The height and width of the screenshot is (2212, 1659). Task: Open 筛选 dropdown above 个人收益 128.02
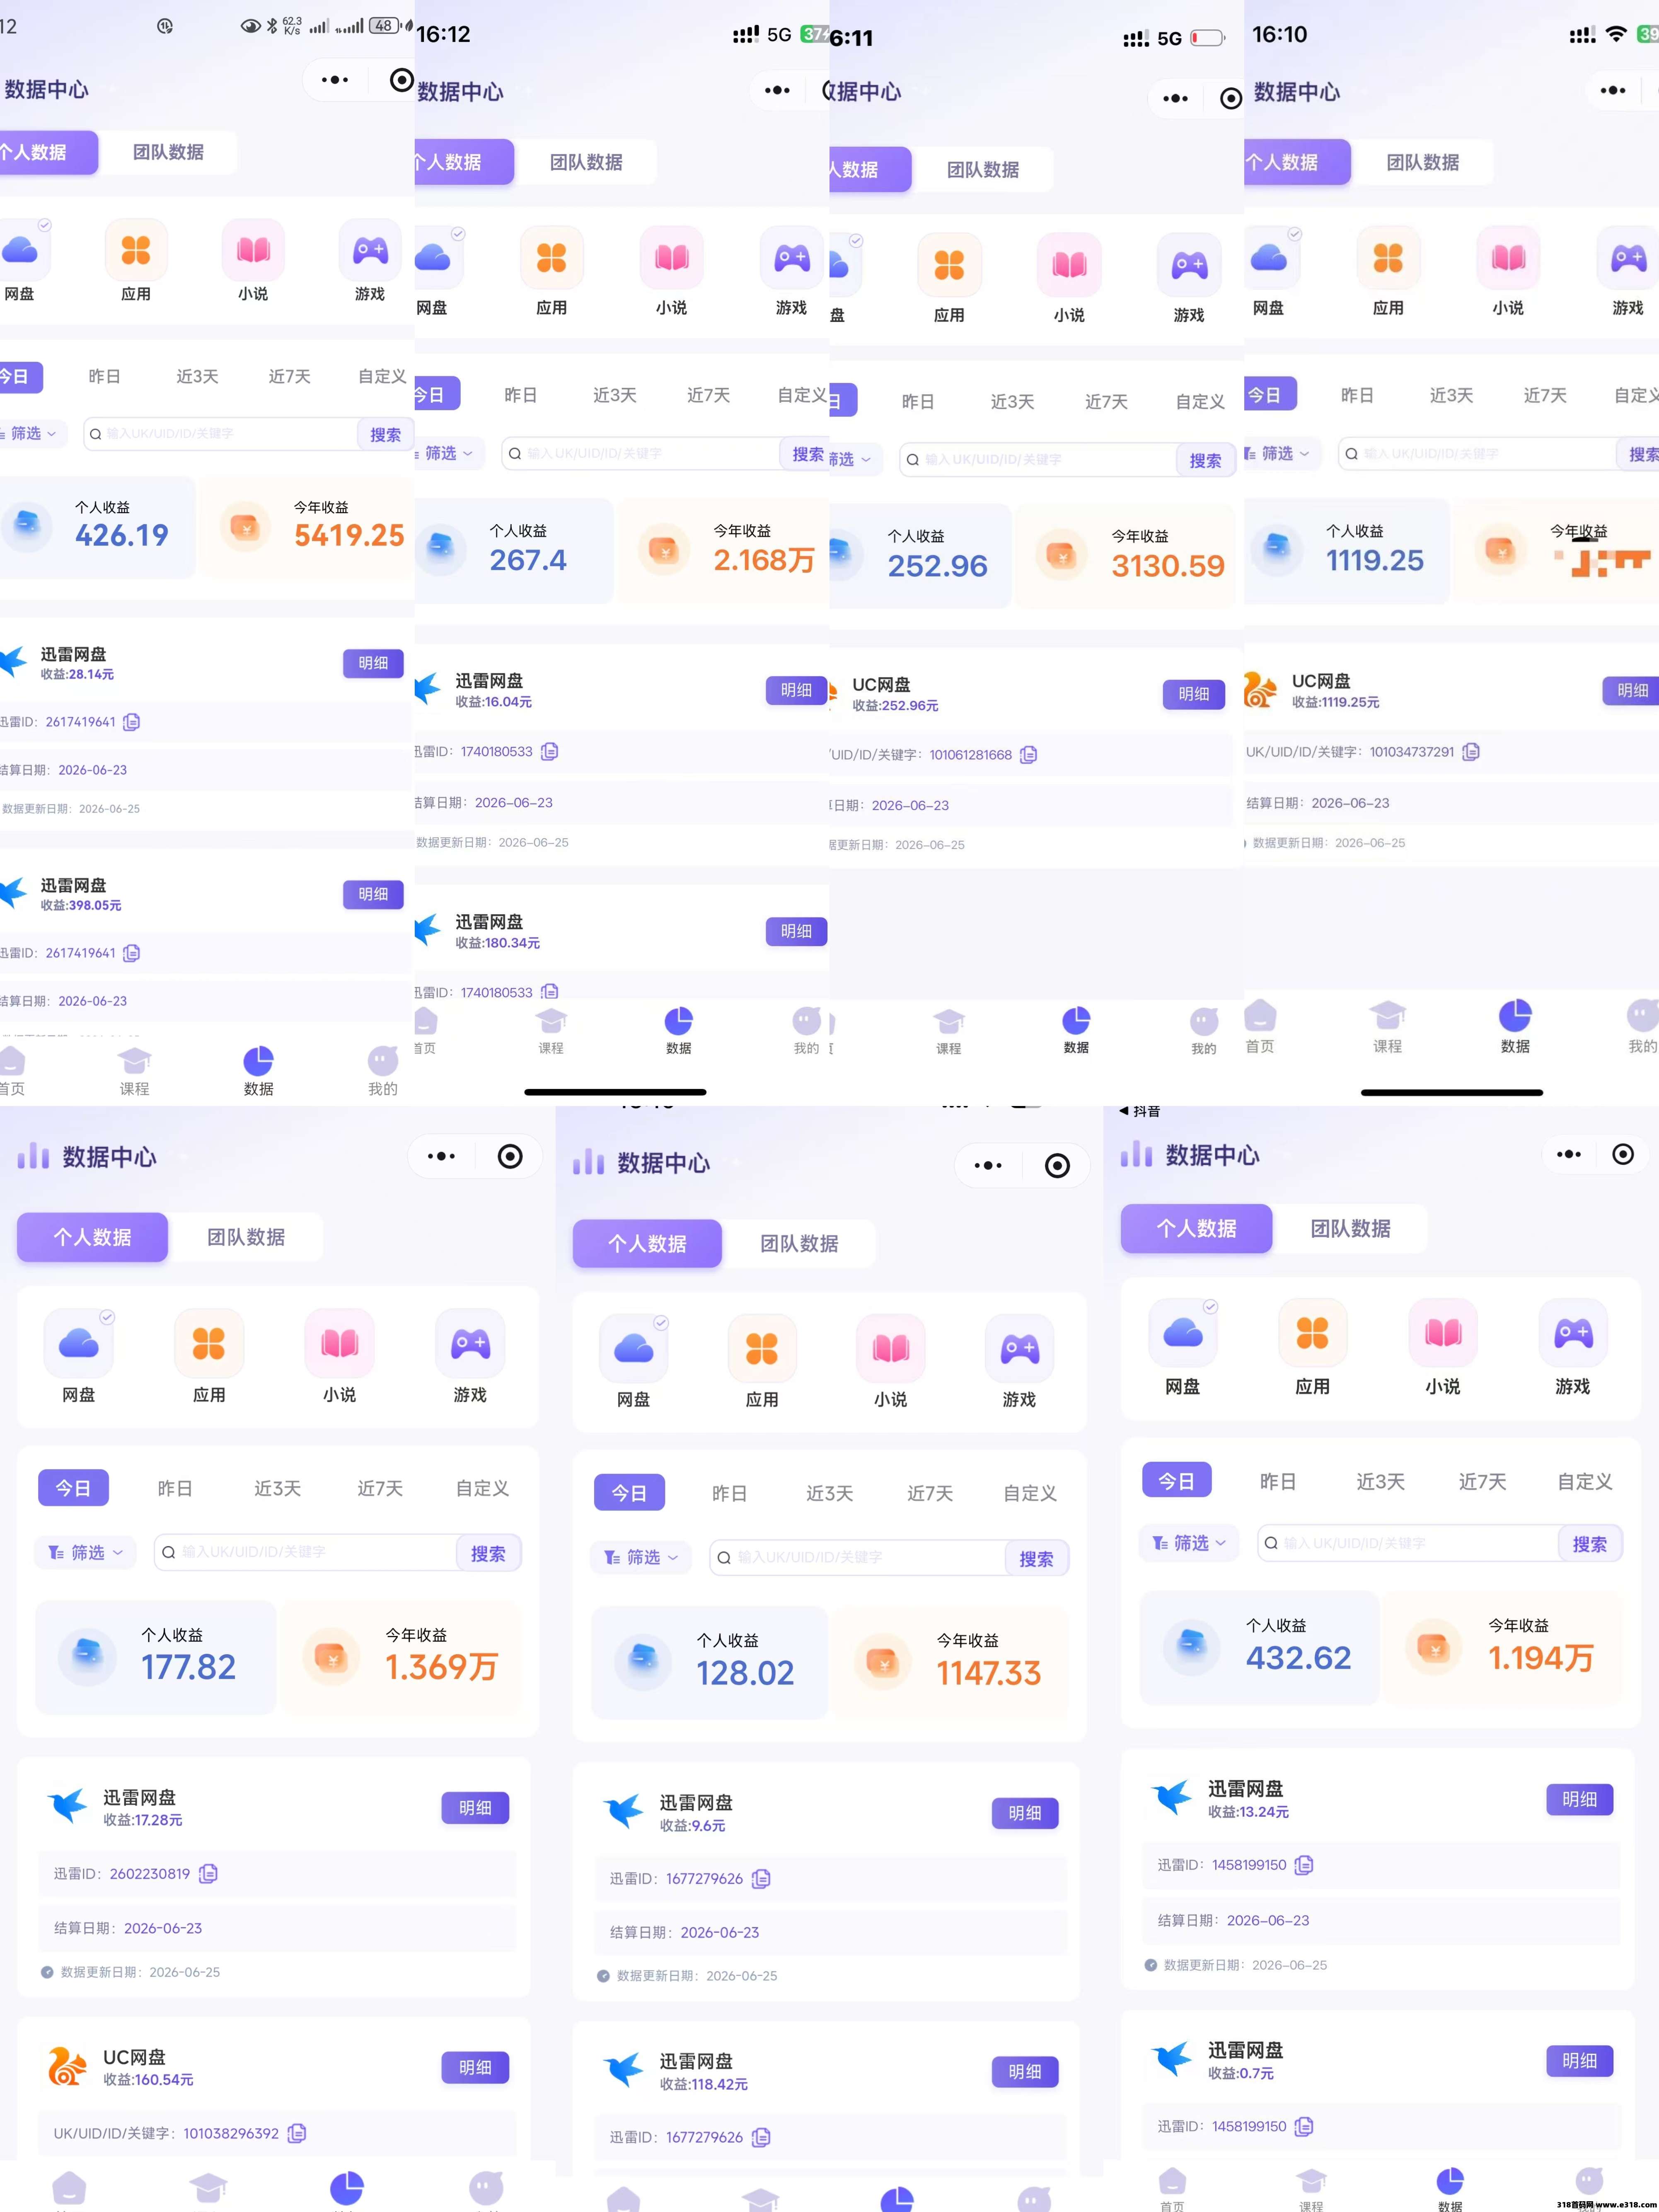[641, 1557]
